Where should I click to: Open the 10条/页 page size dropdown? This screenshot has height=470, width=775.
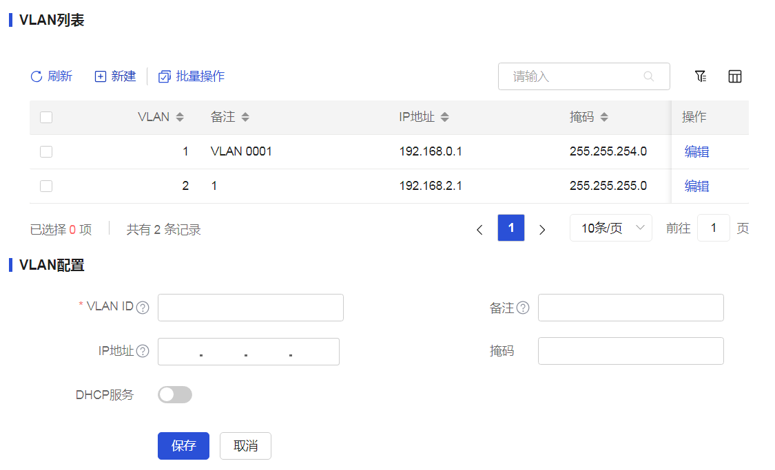[x=610, y=228]
